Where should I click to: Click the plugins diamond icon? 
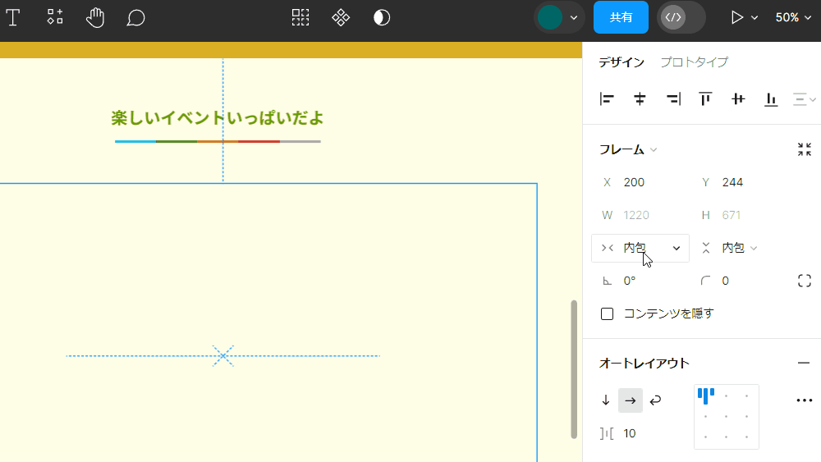[x=341, y=17]
